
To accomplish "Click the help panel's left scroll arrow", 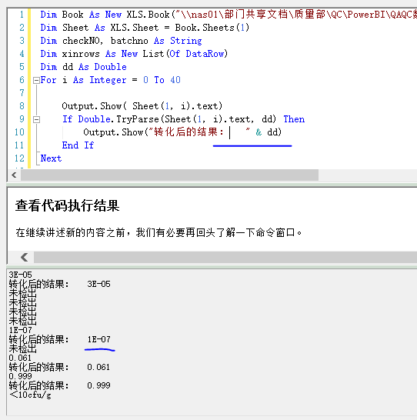I will coord(24,257).
